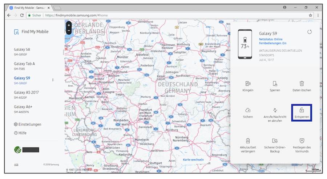Viewport: 327px width, 179px height.
Task: Open Chrome three-dot menu
Action: [x=318, y=15]
